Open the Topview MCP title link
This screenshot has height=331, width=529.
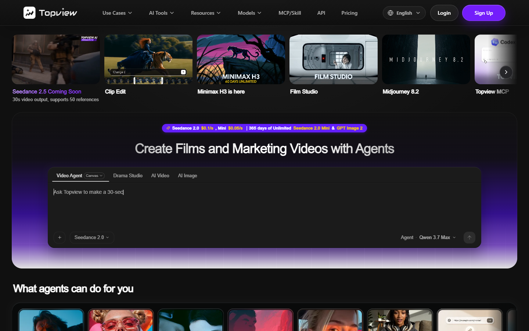[x=492, y=92]
